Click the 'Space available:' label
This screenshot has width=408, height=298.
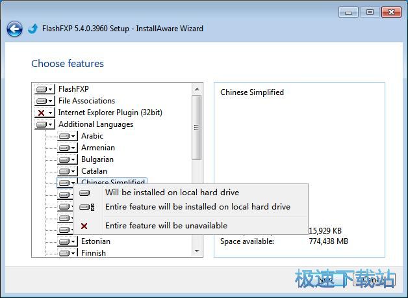pos(247,241)
